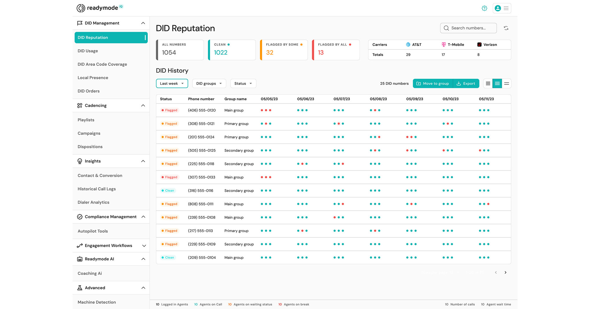Select the compact list density view icon
Viewport: 590px width, 309px height.
tap(487, 84)
